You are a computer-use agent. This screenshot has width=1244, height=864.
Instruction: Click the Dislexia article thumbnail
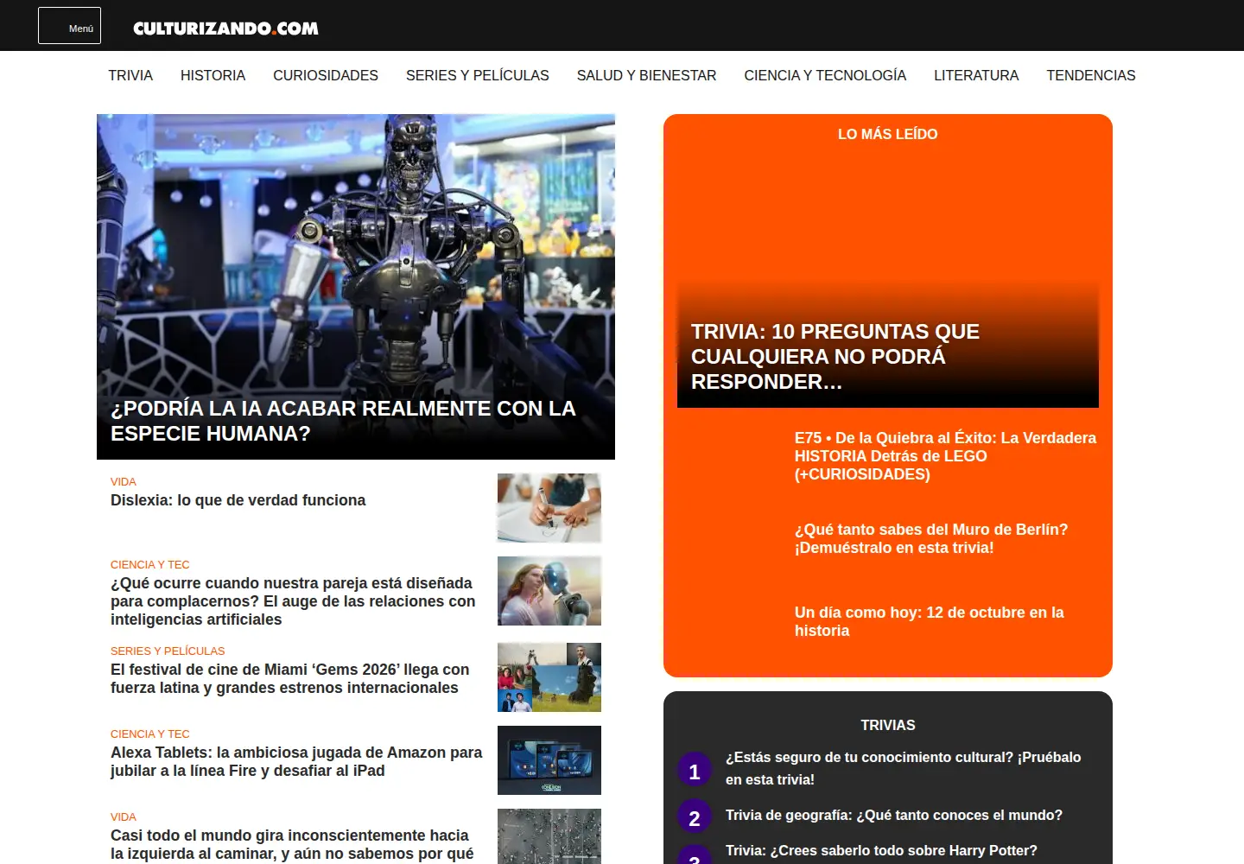click(549, 508)
